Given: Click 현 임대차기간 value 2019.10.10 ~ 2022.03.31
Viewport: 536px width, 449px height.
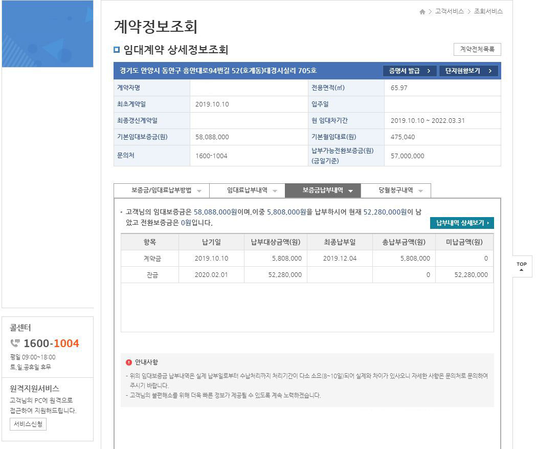Looking at the screenshot, I should (428, 120).
